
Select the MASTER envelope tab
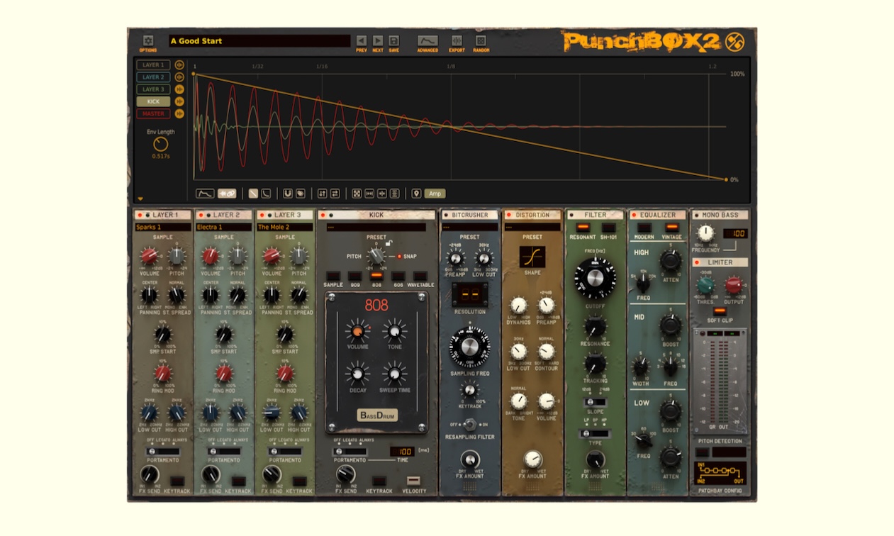pyautogui.click(x=153, y=113)
